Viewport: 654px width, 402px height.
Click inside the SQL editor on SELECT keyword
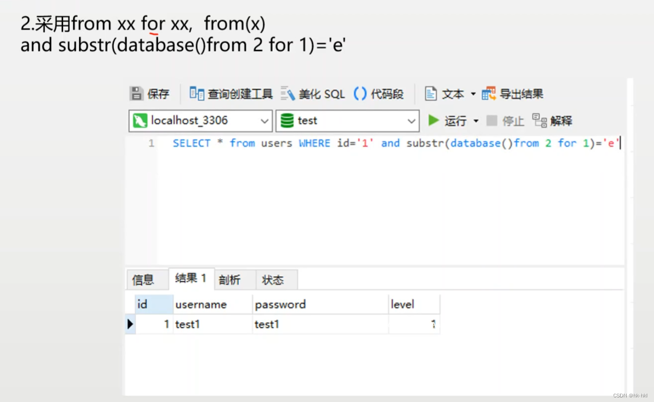pos(192,143)
